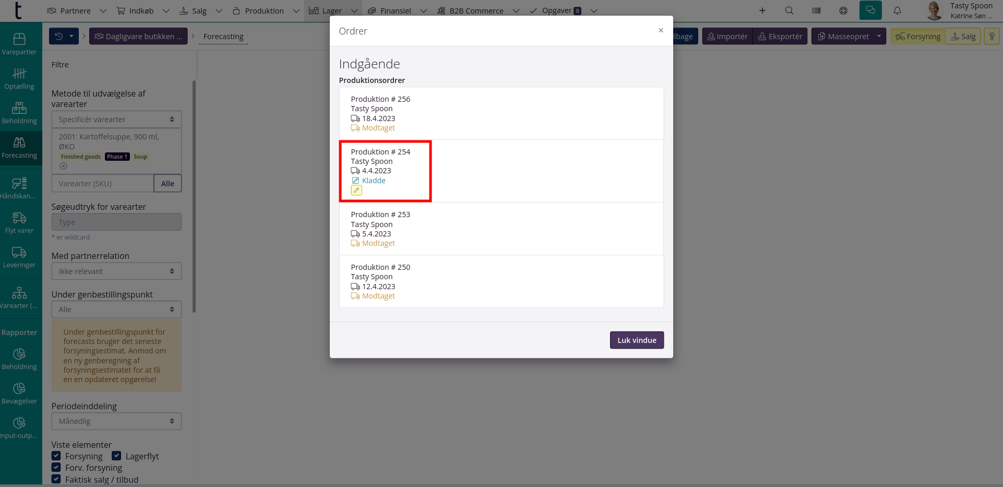Open Varepartier in the sidebar
The image size is (1003, 487).
[x=19, y=44]
